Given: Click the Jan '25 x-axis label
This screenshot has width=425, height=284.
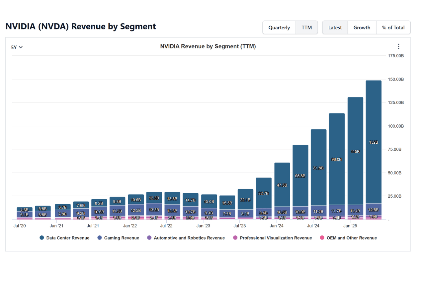Looking at the screenshot, I should pyautogui.click(x=350, y=226).
